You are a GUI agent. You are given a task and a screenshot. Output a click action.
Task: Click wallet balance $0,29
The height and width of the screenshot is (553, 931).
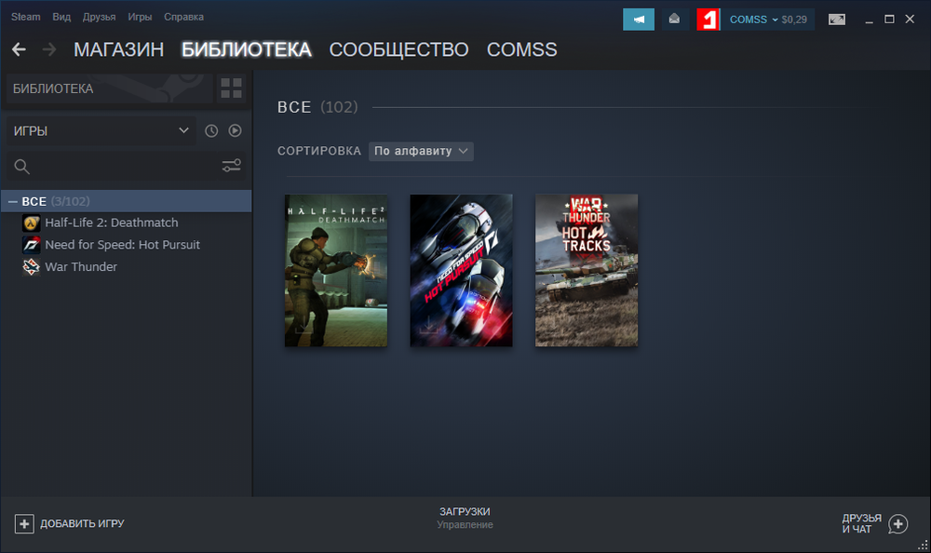pyautogui.click(x=794, y=20)
